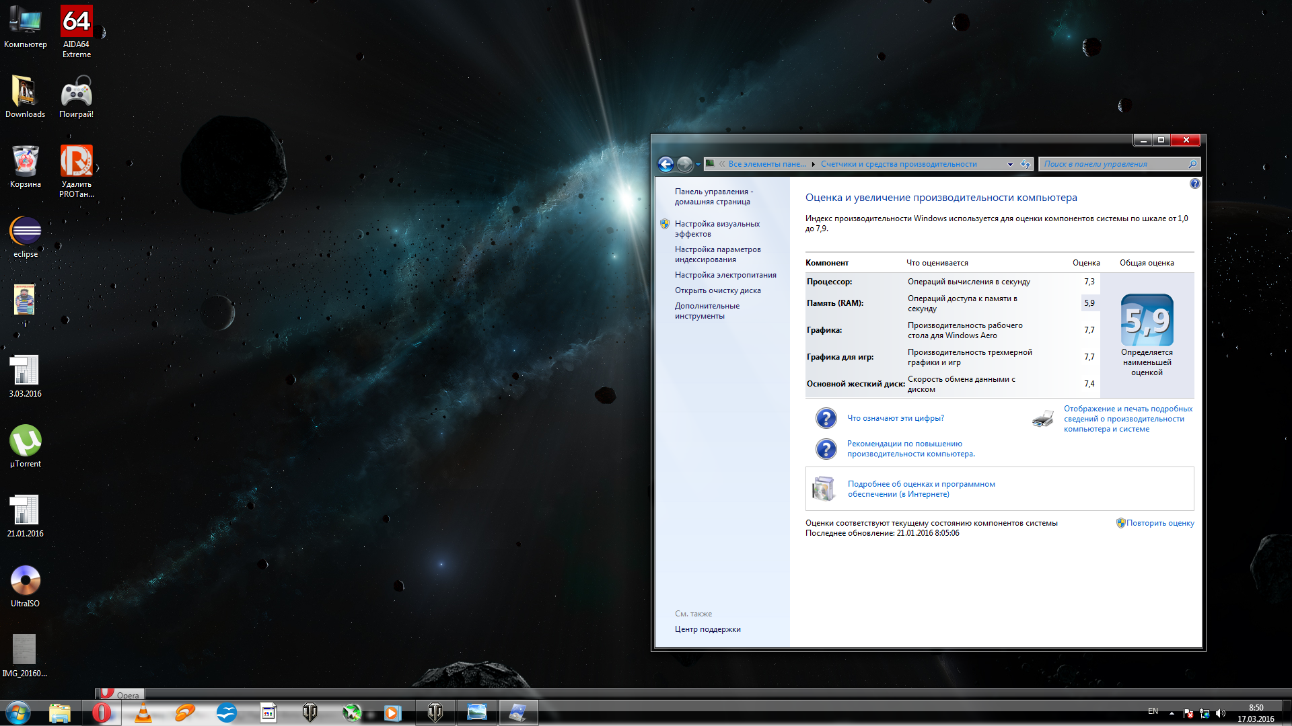Launch UltraISO from the desktop
The image size is (1292, 726).
[26, 586]
